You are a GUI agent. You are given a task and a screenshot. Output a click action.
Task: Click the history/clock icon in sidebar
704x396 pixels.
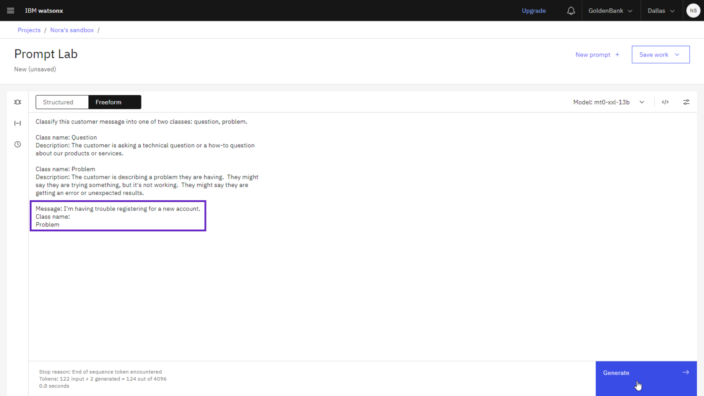18,144
